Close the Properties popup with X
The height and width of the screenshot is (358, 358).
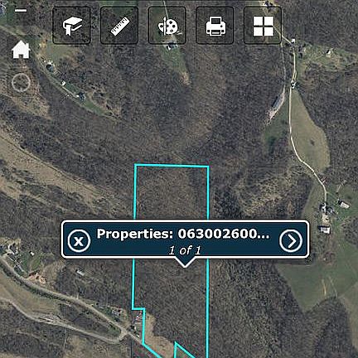pos(79,241)
